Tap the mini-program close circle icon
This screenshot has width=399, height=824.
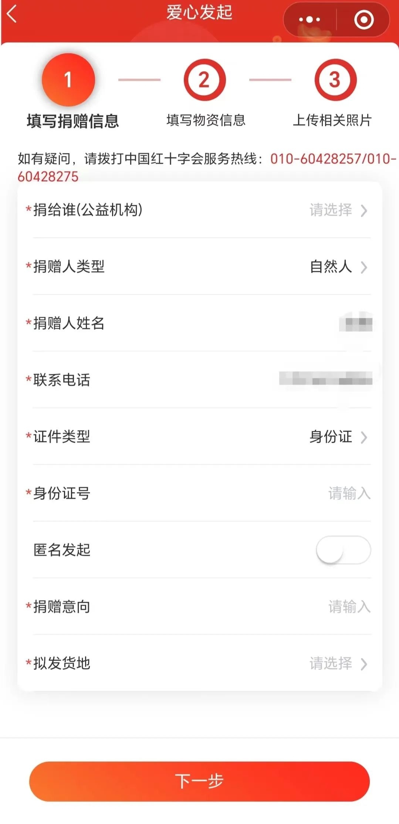[364, 20]
